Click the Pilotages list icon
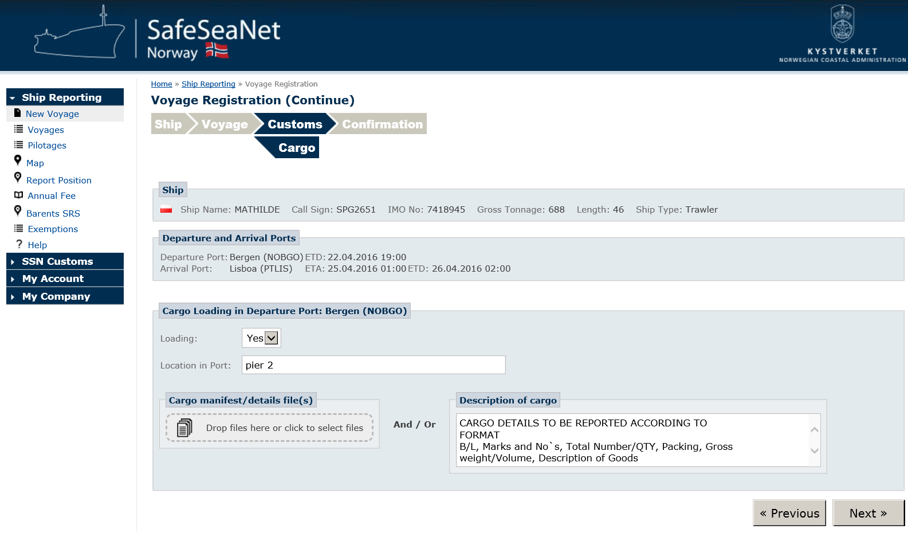Image resolution: width=908 pixels, height=533 pixels. pyautogui.click(x=19, y=145)
